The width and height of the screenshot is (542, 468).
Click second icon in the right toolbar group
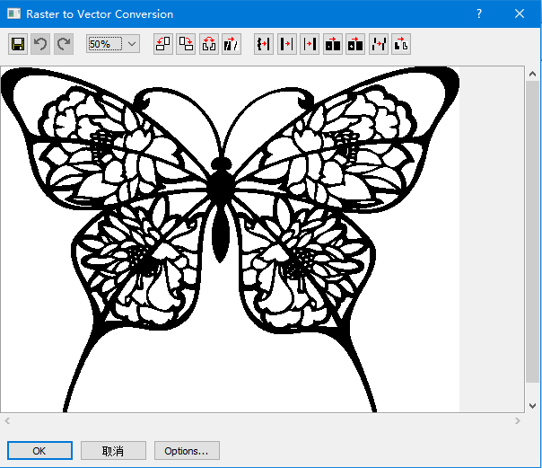(x=287, y=44)
